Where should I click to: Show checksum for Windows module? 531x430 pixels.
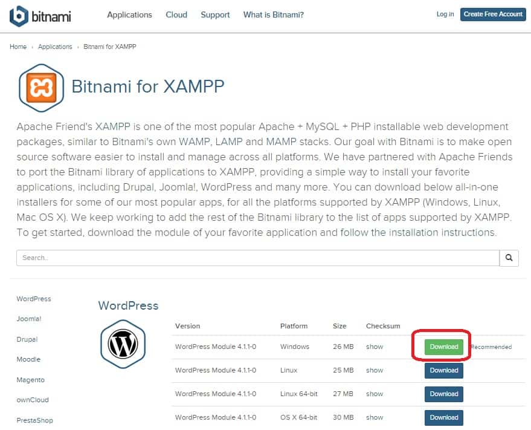tap(374, 347)
